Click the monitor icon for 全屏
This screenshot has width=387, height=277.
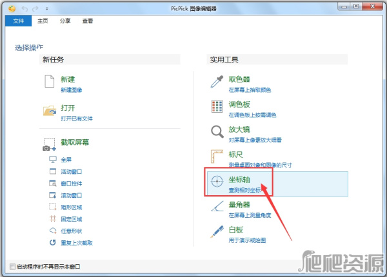point(53,160)
